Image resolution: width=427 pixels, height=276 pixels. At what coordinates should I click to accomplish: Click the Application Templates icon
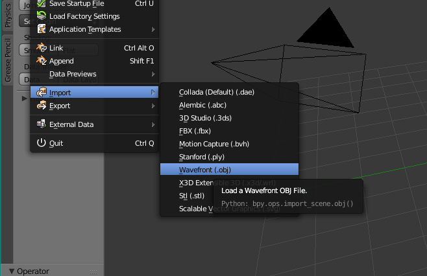42,29
